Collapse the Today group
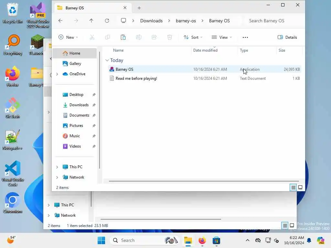331x248 pixels. click(x=107, y=60)
